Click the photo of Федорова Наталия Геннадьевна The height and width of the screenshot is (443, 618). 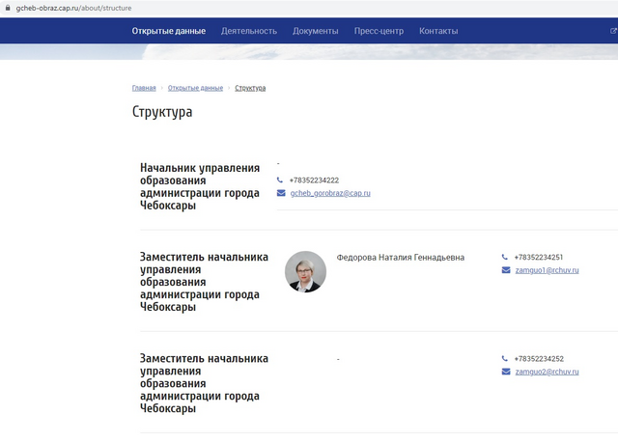pyautogui.click(x=305, y=271)
